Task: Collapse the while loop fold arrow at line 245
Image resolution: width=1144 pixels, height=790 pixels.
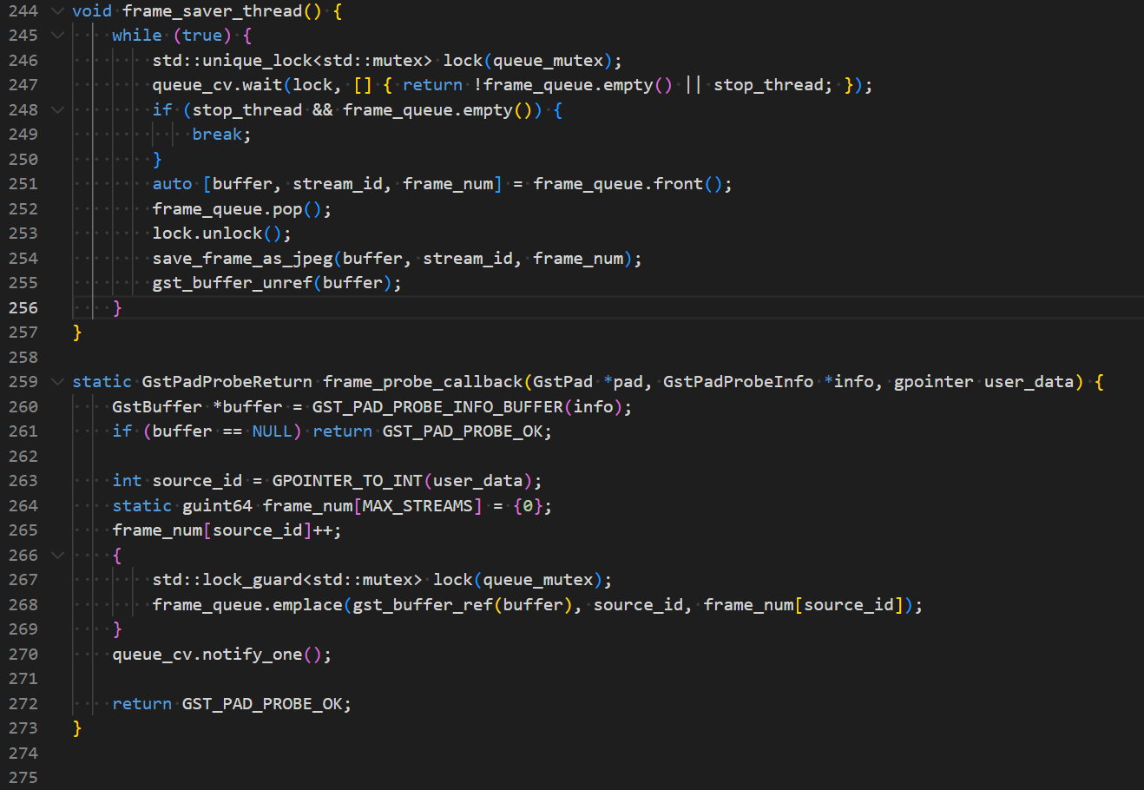Action: [x=57, y=36]
